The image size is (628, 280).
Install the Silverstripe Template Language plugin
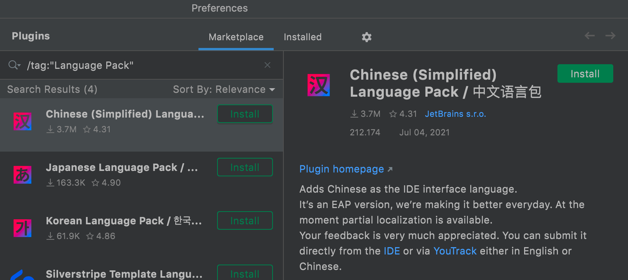(245, 273)
